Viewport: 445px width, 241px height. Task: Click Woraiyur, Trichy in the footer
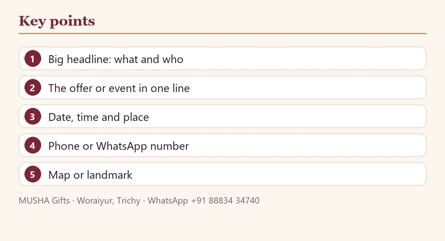[x=109, y=201]
